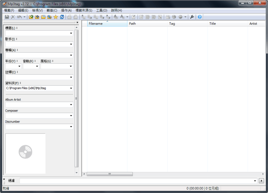Expand the 專輯(A) album dropdown
This screenshot has width=268, height=193.
(71, 55)
